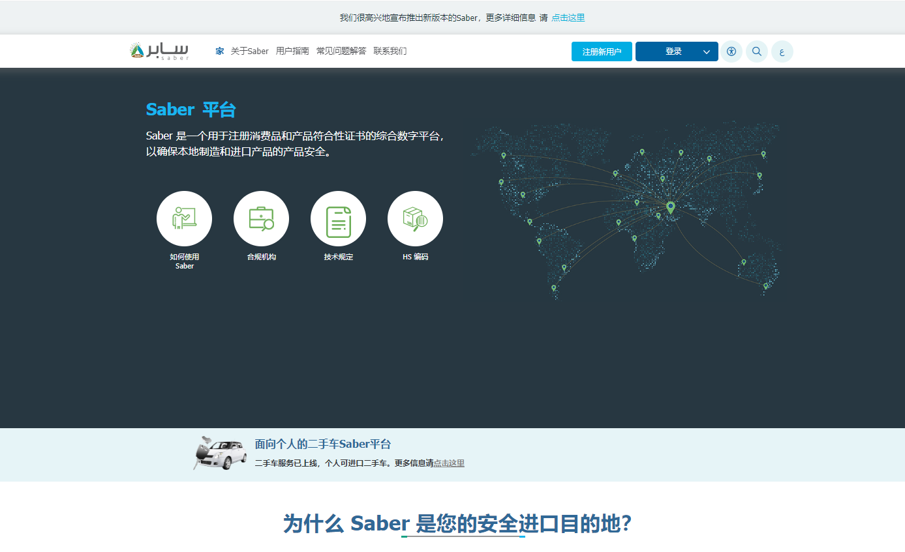Click the used car illustration
This screenshot has width=905, height=552.
tap(219, 453)
